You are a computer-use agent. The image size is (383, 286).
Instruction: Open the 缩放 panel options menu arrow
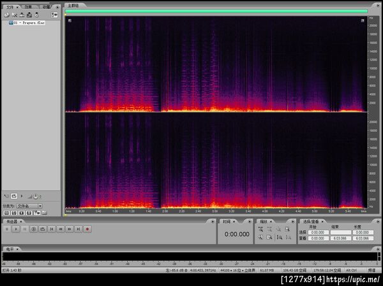292,222
